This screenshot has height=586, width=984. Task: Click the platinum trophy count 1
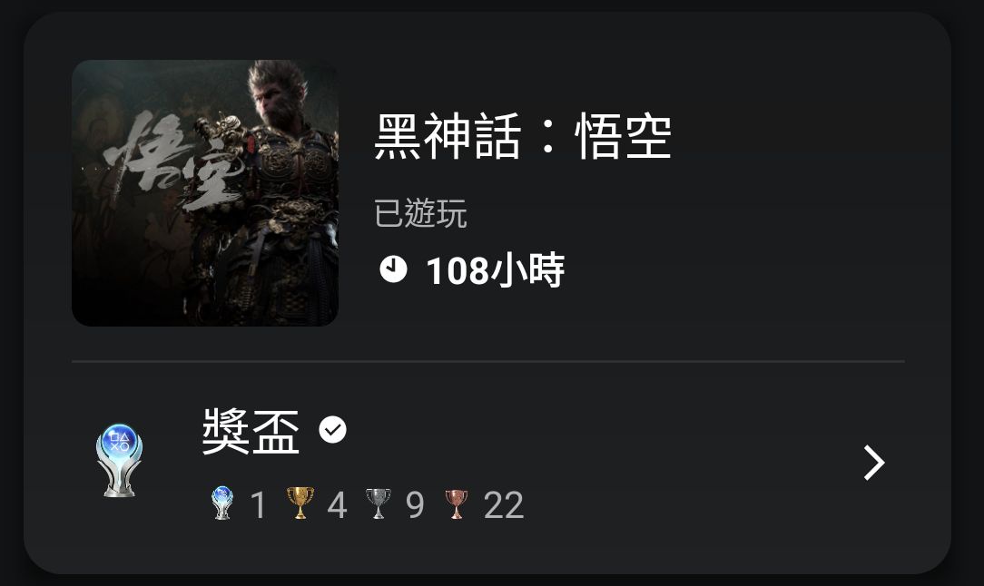[258, 505]
